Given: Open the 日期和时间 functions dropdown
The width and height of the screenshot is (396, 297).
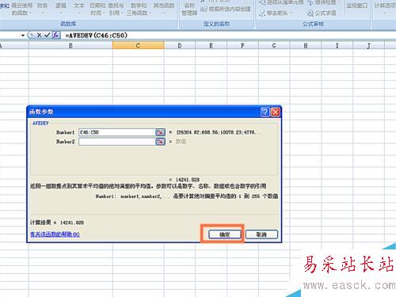Looking at the screenshot, I should tap(97, 9).
